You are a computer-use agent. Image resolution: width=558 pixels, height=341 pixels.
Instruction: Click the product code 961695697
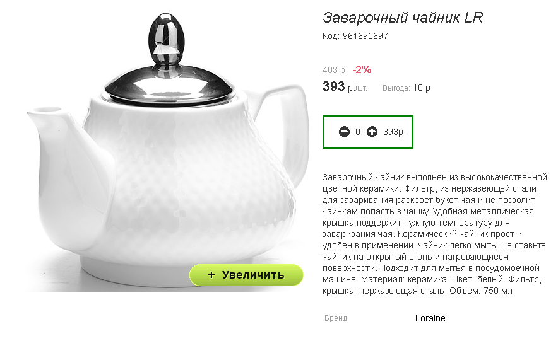tap(365, 36)
